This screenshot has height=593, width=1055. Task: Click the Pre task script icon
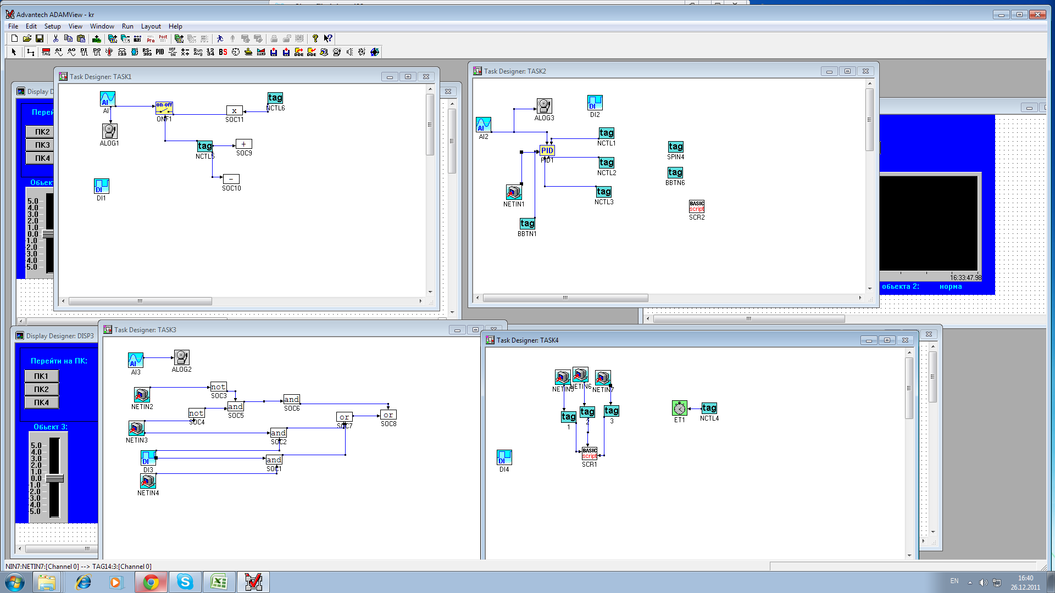coord(151,38)
